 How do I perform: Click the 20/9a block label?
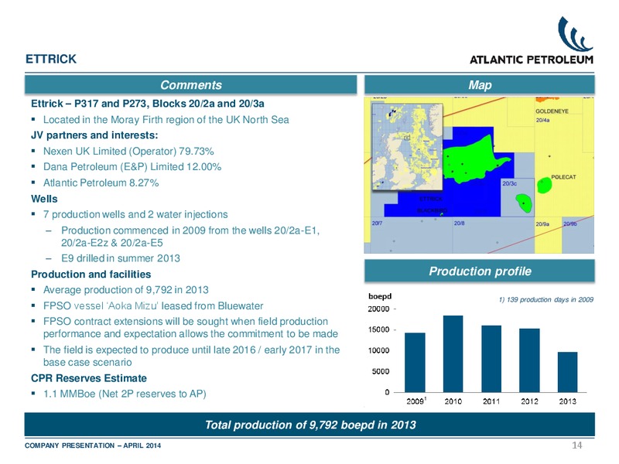(x=542, y=224)
